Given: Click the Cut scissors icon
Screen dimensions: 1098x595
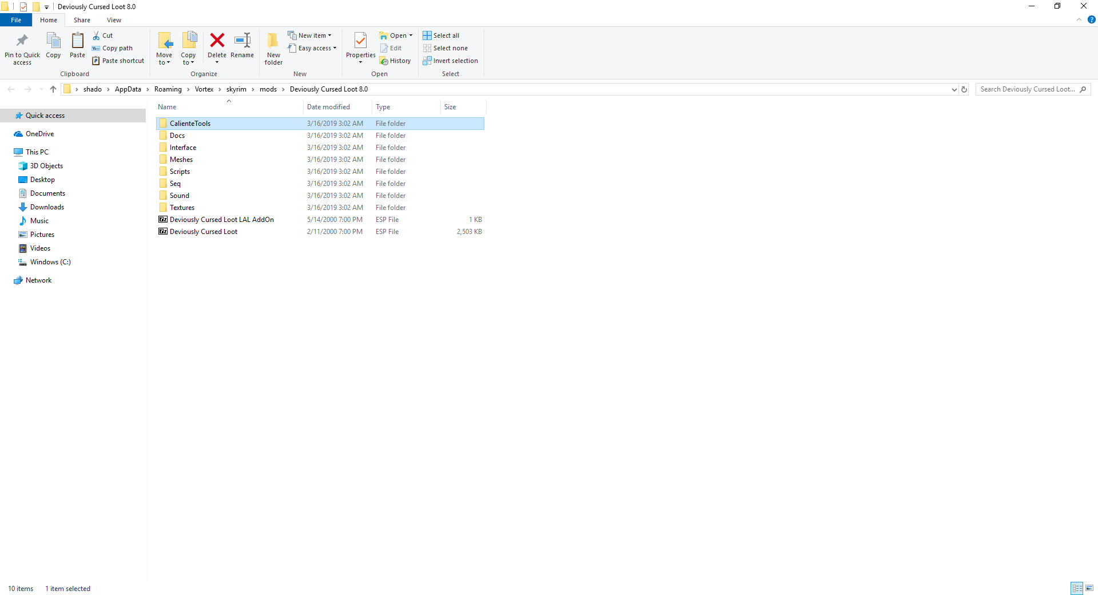Looking at the screenshot, I should [x=96, y=35].
